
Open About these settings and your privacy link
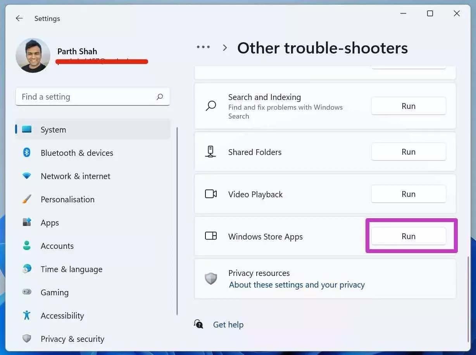297,285
